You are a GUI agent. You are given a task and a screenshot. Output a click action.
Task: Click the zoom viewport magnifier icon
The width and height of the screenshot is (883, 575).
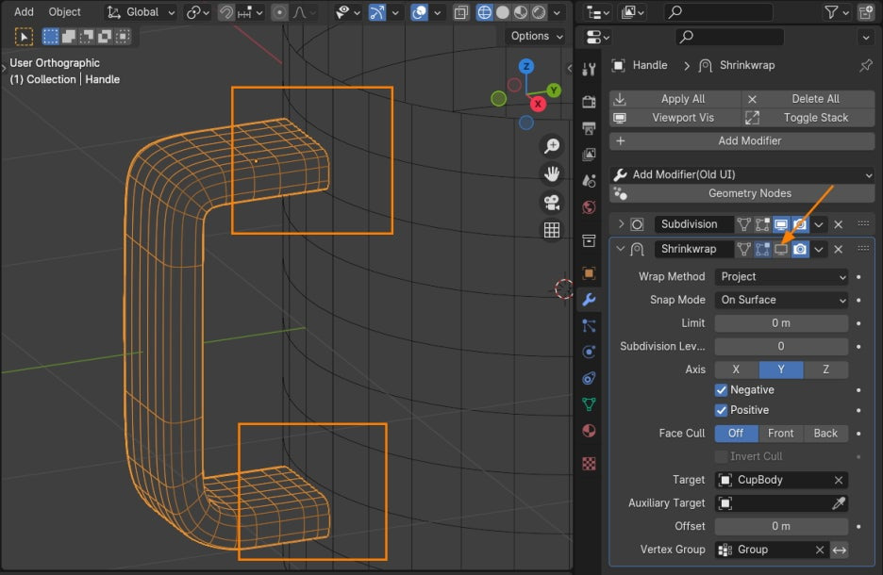(552, 146)
